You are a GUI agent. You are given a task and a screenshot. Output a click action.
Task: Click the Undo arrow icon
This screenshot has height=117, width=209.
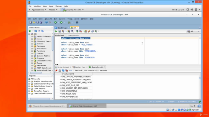(x=46, y=22)
